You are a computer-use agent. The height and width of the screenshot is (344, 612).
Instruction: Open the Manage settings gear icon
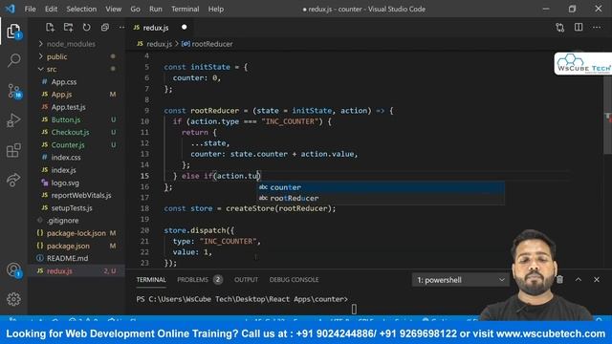pos(13,299)
